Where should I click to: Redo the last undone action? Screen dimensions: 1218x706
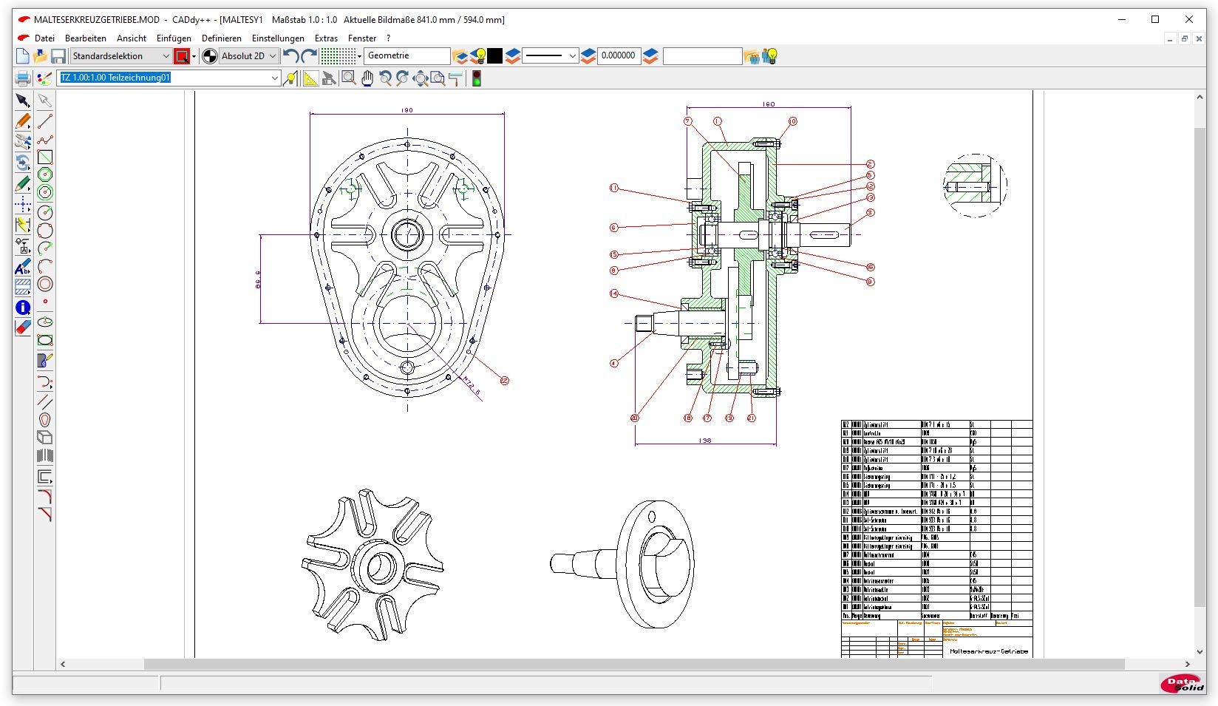coord(309,56)
